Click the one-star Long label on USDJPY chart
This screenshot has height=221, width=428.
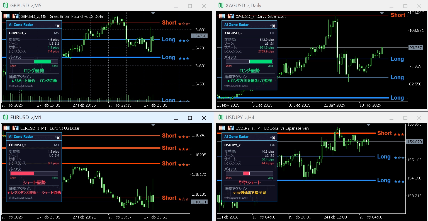[384, 157]
